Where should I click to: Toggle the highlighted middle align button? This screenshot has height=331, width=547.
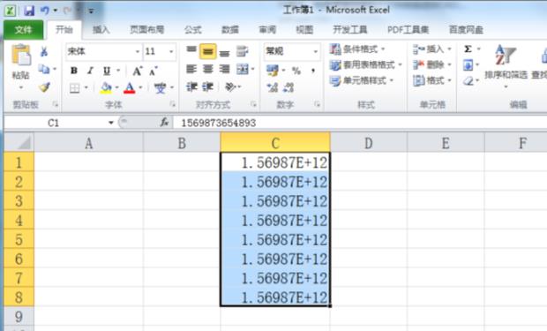(208, 52)
